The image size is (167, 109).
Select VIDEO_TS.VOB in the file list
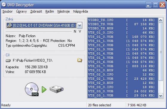click(x=123, y=24)
